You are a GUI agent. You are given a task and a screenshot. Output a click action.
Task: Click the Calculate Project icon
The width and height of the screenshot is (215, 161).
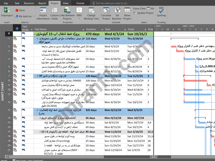[106, 11]
